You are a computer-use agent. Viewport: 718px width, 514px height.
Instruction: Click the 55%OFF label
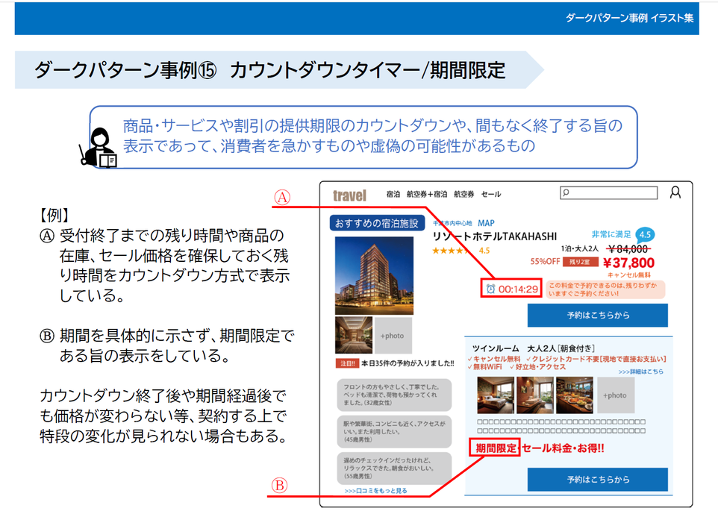(545, 261)
